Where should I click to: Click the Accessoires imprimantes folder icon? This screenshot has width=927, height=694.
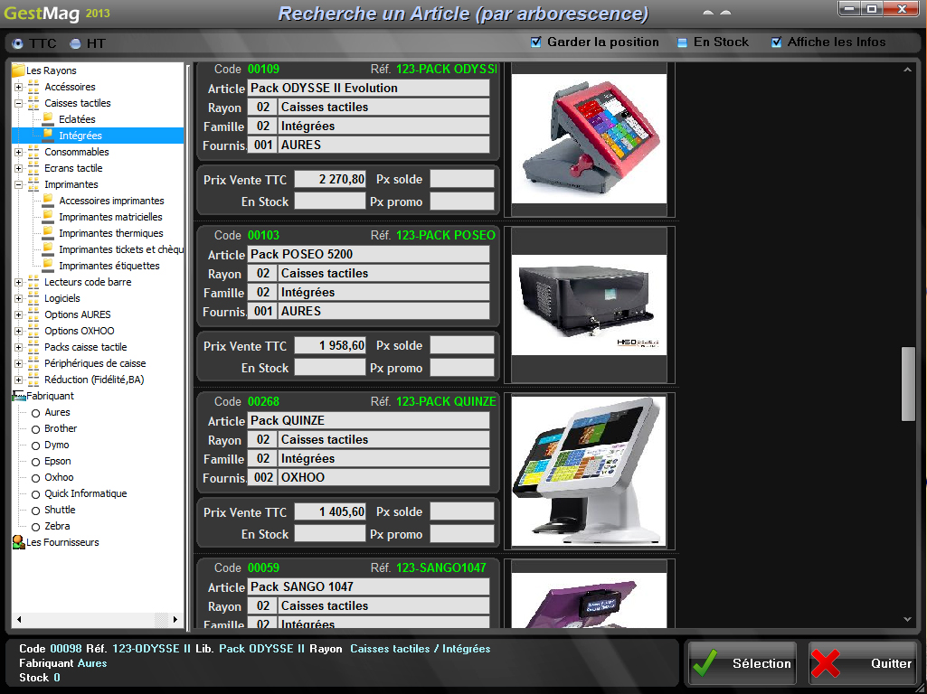(49, 201)
